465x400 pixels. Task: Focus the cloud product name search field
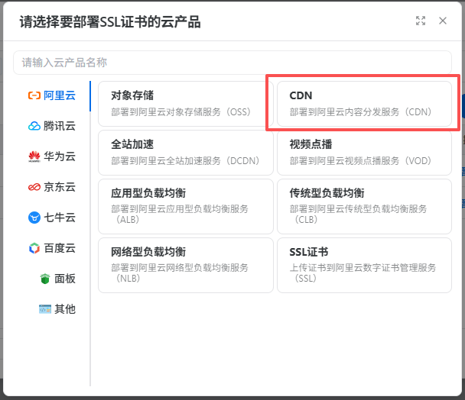pyautogui.click(x=232, y=63)
